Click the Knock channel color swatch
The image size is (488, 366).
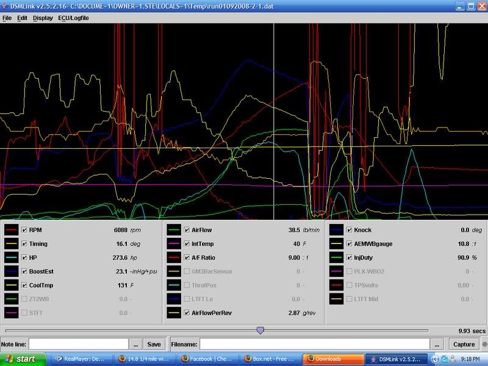click(x=336, y=230)
